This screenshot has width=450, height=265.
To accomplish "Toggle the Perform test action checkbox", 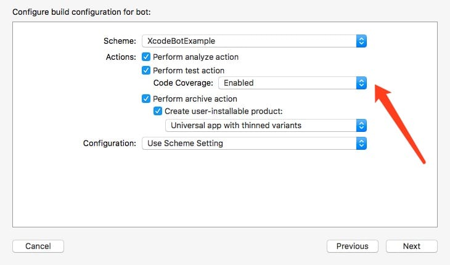I will click(146, 70).
